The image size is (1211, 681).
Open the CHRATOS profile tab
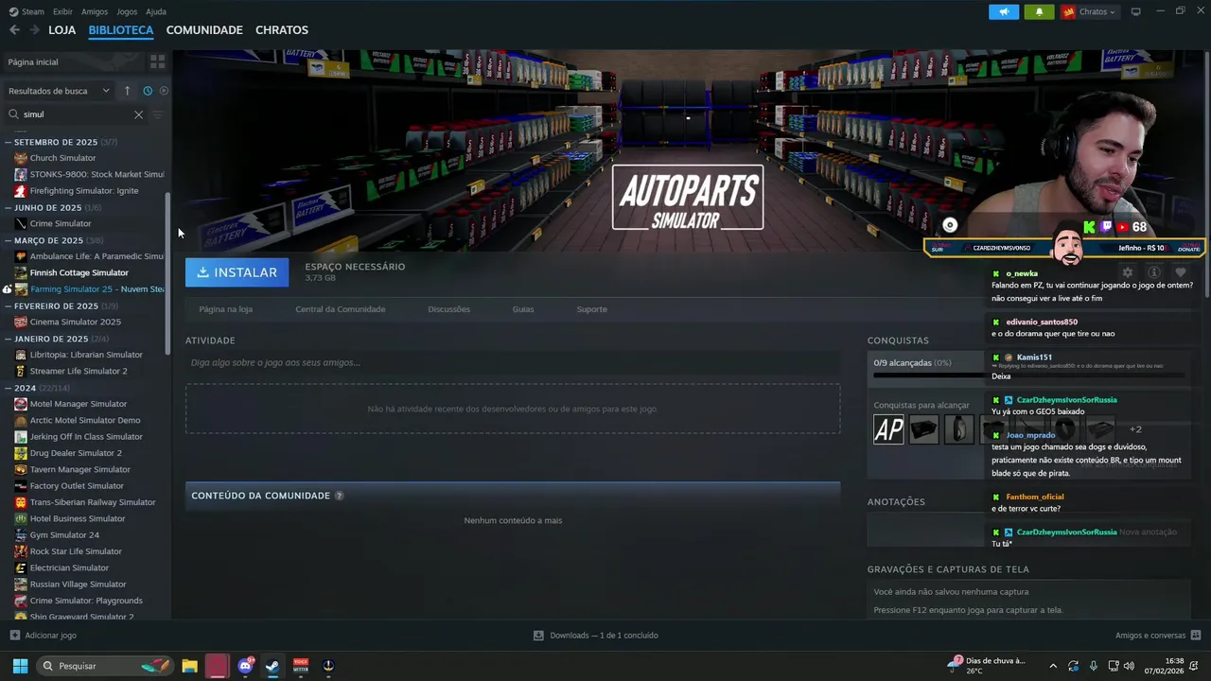(x=282, y=30)
